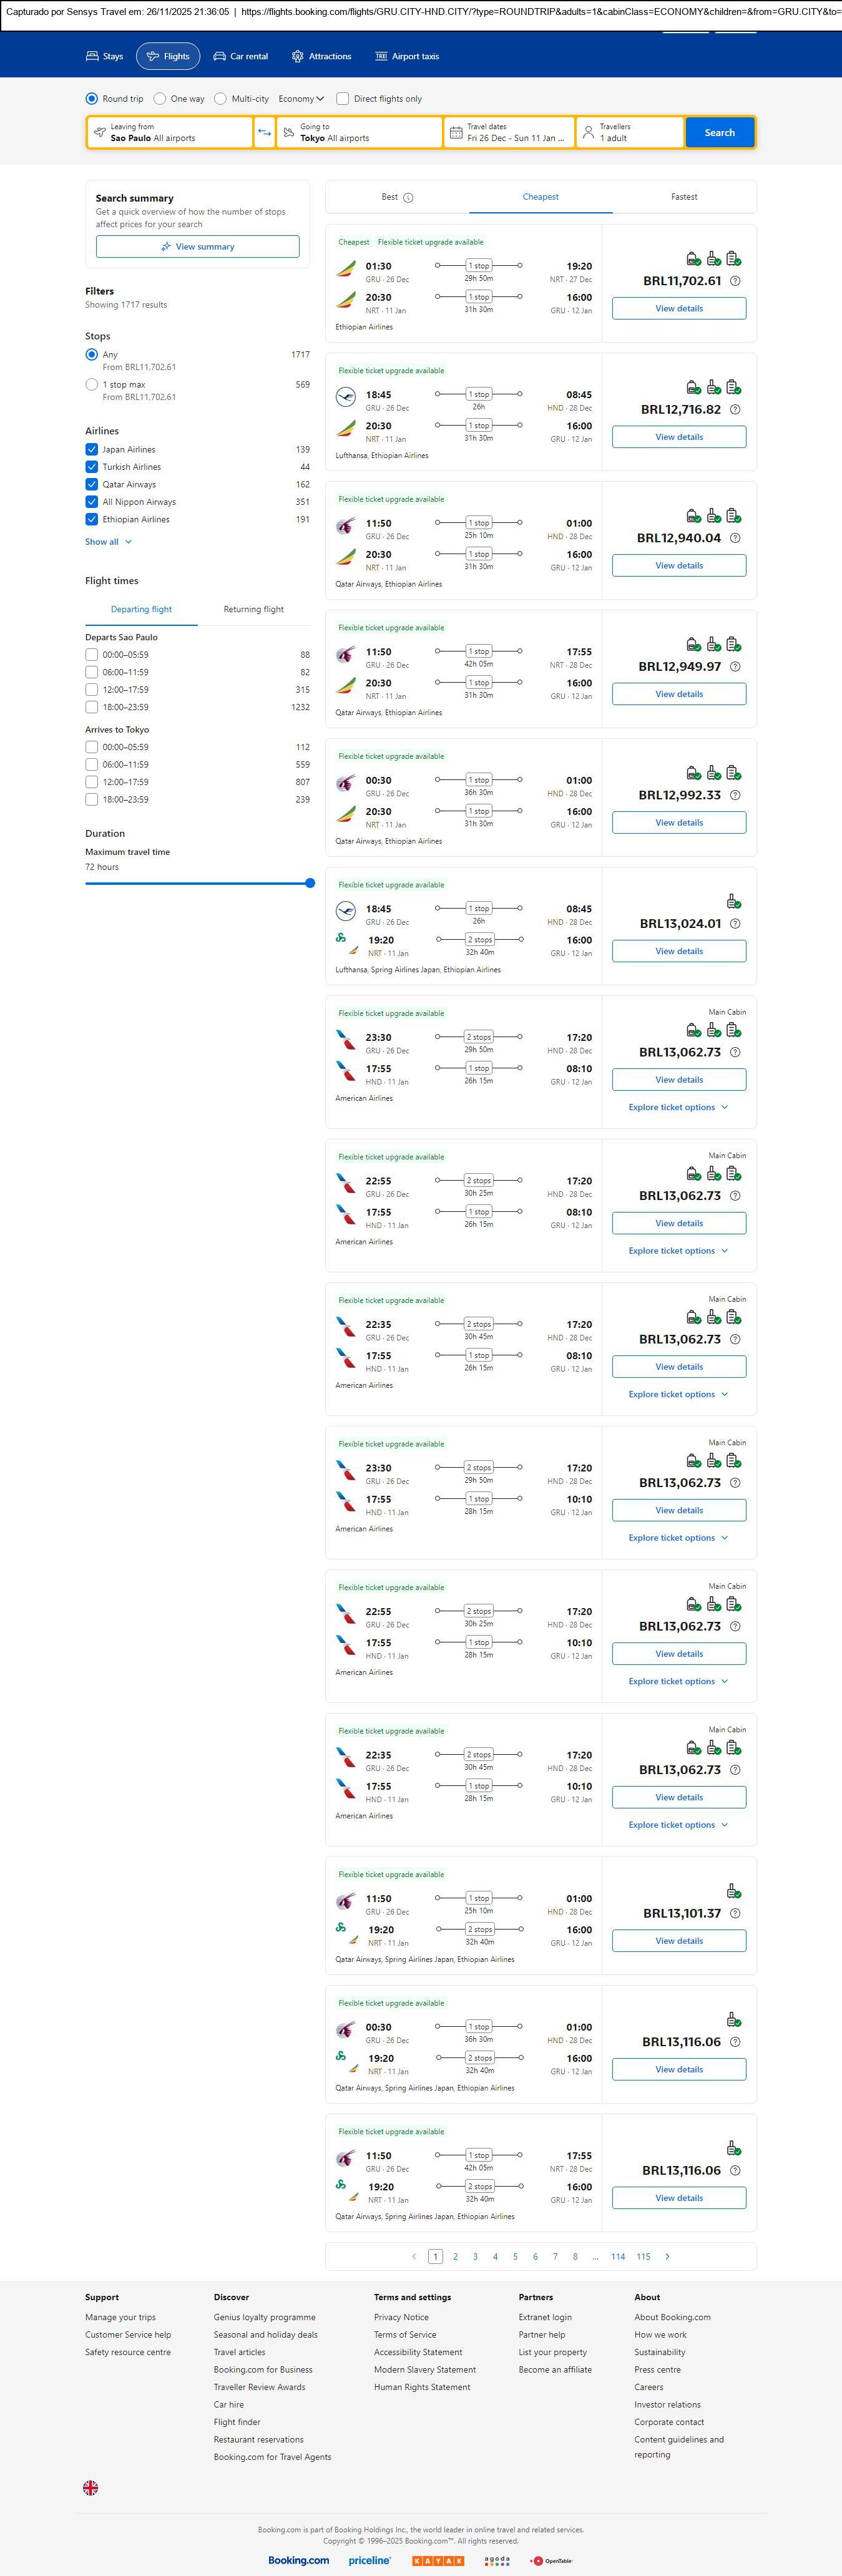Click the next page arrow in pagination
Image resolution: width=842 pixels, height=2576 pixels.
[667, 2256]
